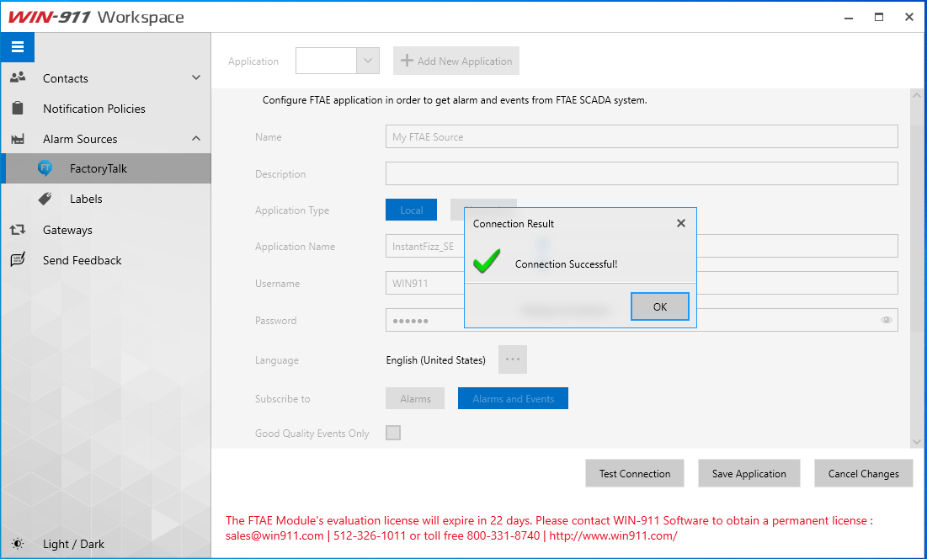Open Labels under Alarm Sources
927x559 pixels.
(x=106, y=200)
